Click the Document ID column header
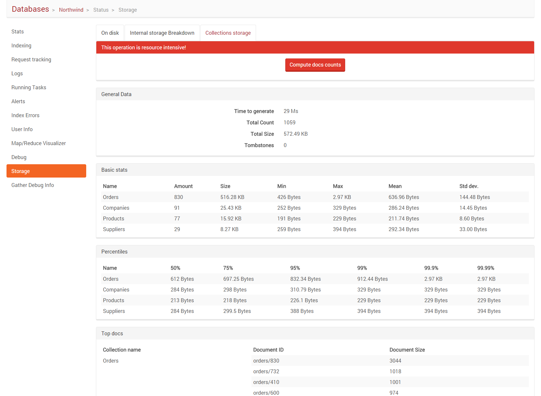The width and height of the screenshot is (541, 396). coord(268,350)
